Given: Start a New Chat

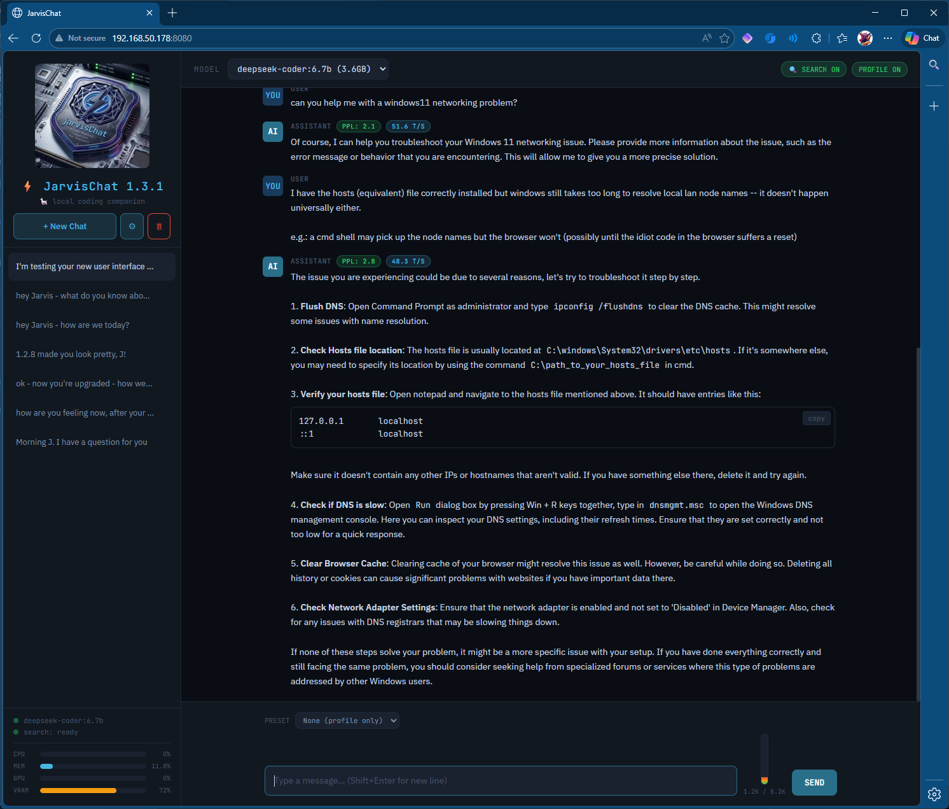Looking at the screenshot, I should (x=65, y=227).
